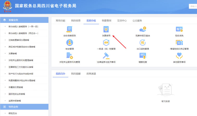Open 涉税专业服务机构管理 building icon

coord(69,56)
